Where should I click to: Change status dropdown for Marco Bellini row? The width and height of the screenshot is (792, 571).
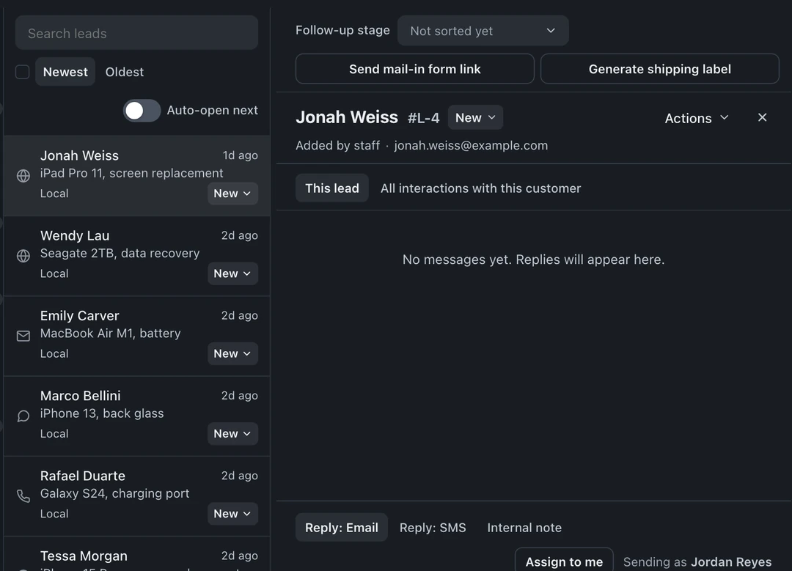pos(232,434)
